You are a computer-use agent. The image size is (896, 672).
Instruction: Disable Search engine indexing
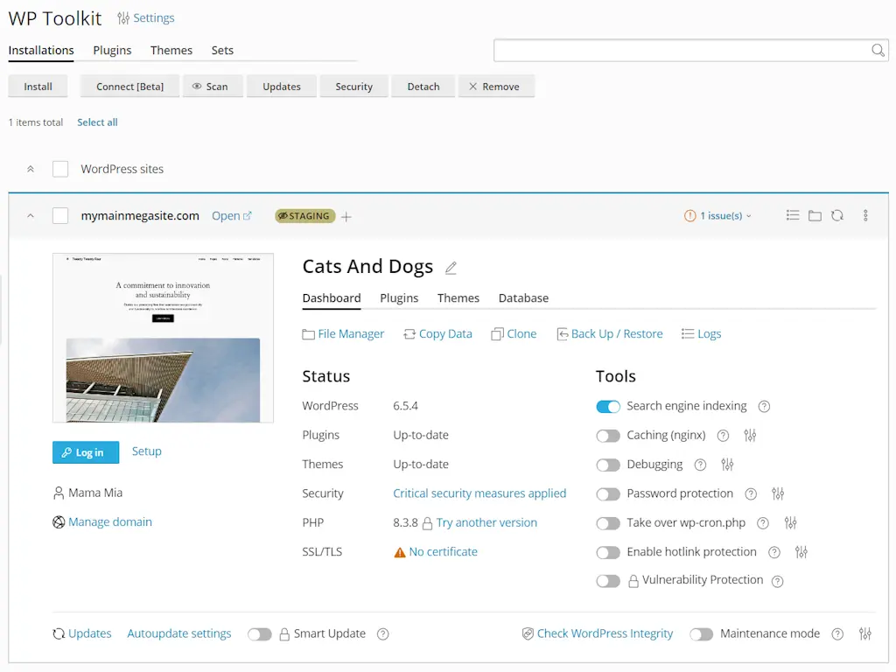608,406
